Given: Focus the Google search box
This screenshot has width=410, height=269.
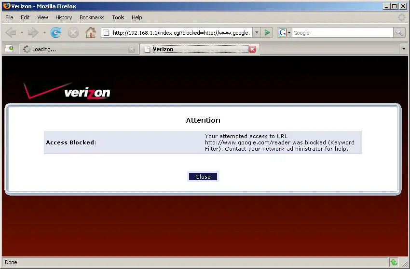Looking at the screenshot, I should [x=342, y=33].
